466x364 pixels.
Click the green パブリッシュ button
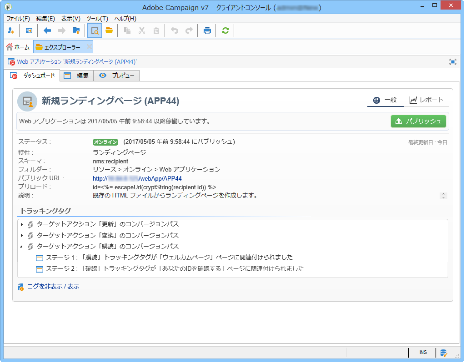point(418,121)
